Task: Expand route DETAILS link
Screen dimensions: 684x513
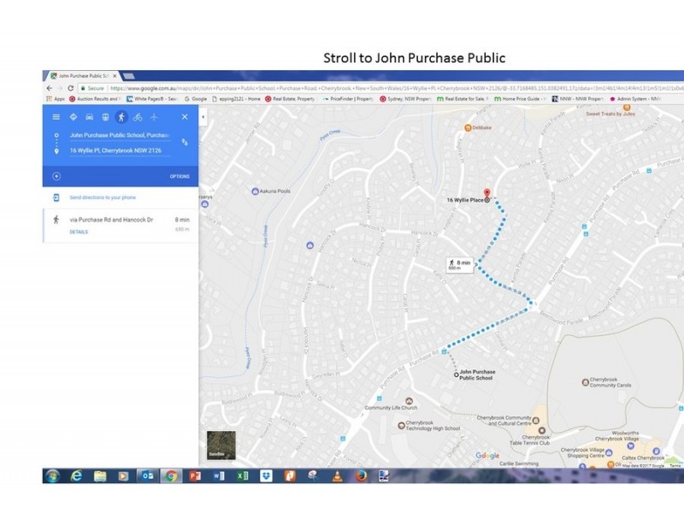Action: point(79,232)
